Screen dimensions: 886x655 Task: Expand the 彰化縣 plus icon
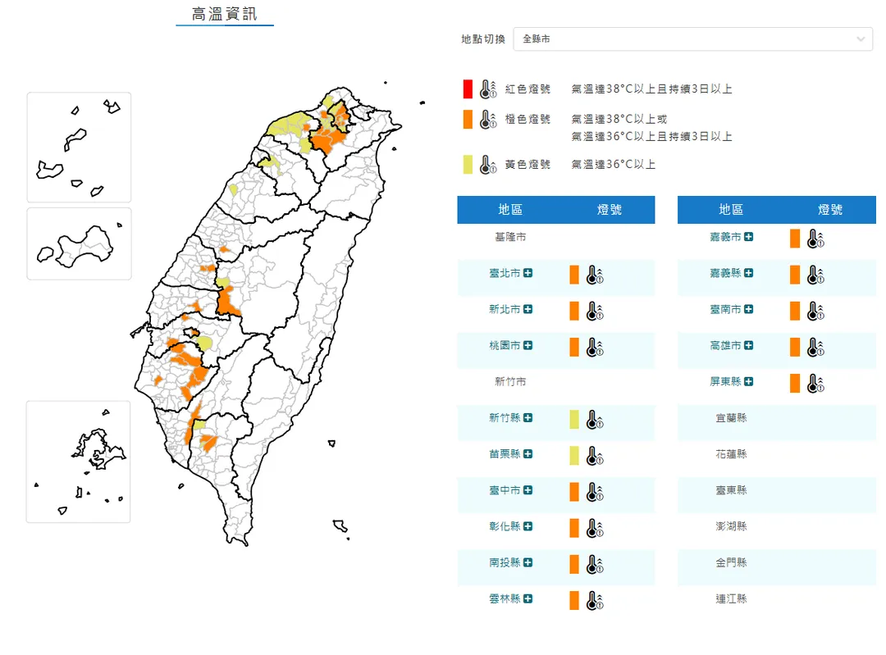pyautogui.click(x=527, y=526)
